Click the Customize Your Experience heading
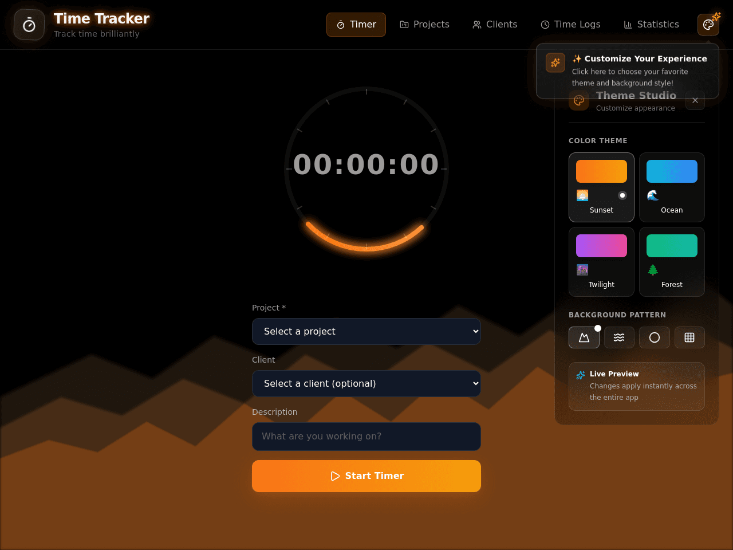The image size is (733, 550). point(640,58)
